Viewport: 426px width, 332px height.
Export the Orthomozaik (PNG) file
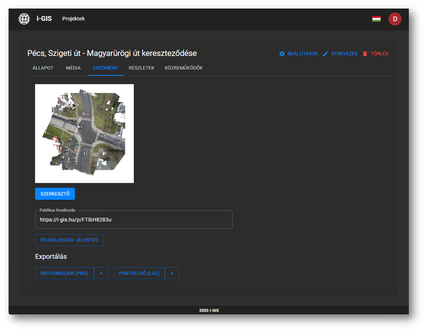(x=65, y=273)
